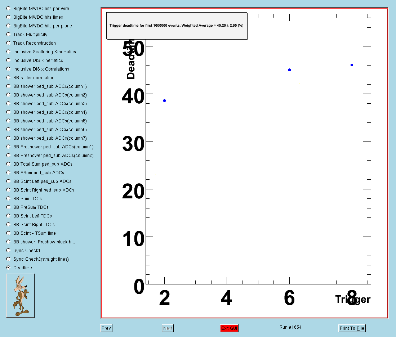Click the Wile E. Coyote picture

click(x=20, y=296)
